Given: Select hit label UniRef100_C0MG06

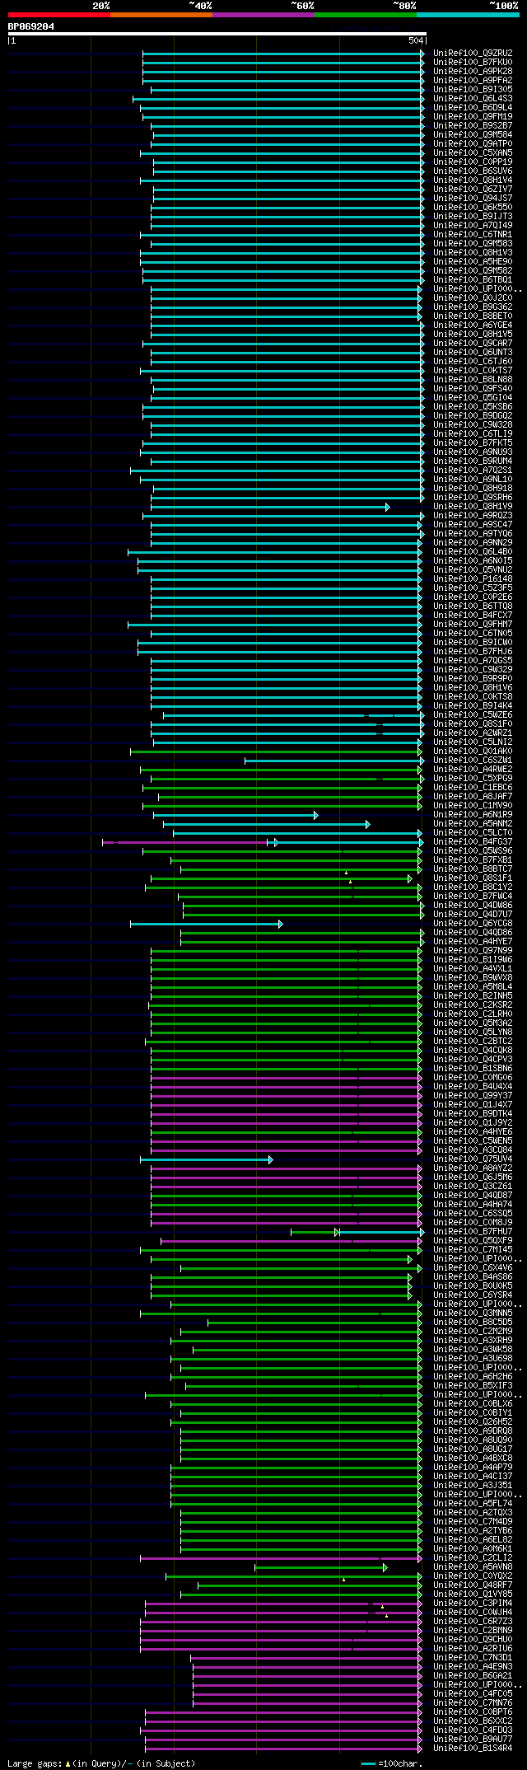Looking at the screenshot, I should pos(473,1077).
